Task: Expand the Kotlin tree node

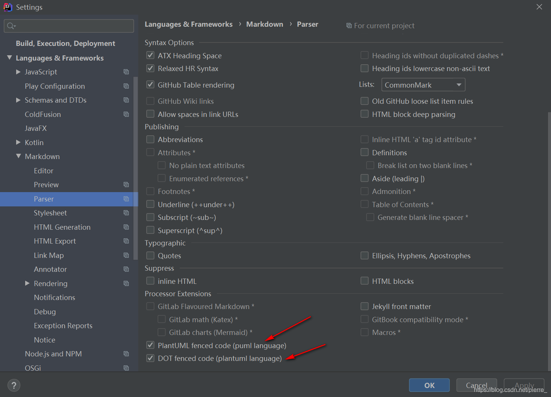Action: 18,142
